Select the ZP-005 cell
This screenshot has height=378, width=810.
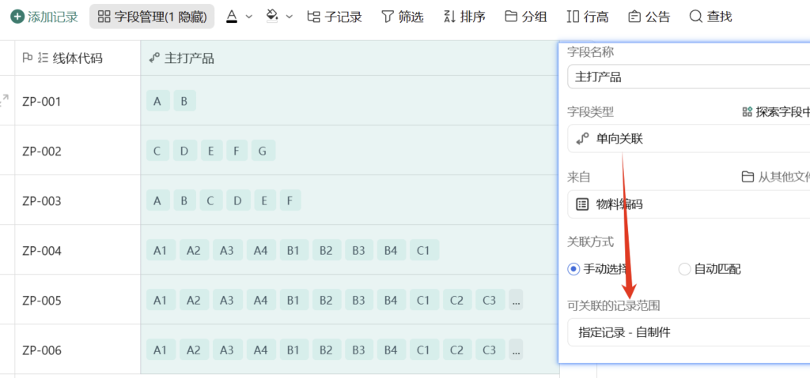pos(78,300)
